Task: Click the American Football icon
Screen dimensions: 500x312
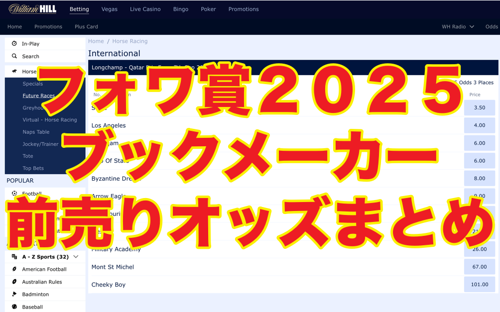Action: [14, 269]
